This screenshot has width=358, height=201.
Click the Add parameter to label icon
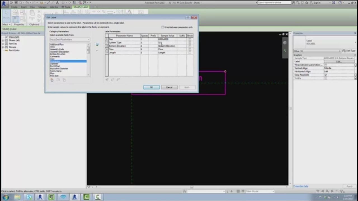(97, 44)
